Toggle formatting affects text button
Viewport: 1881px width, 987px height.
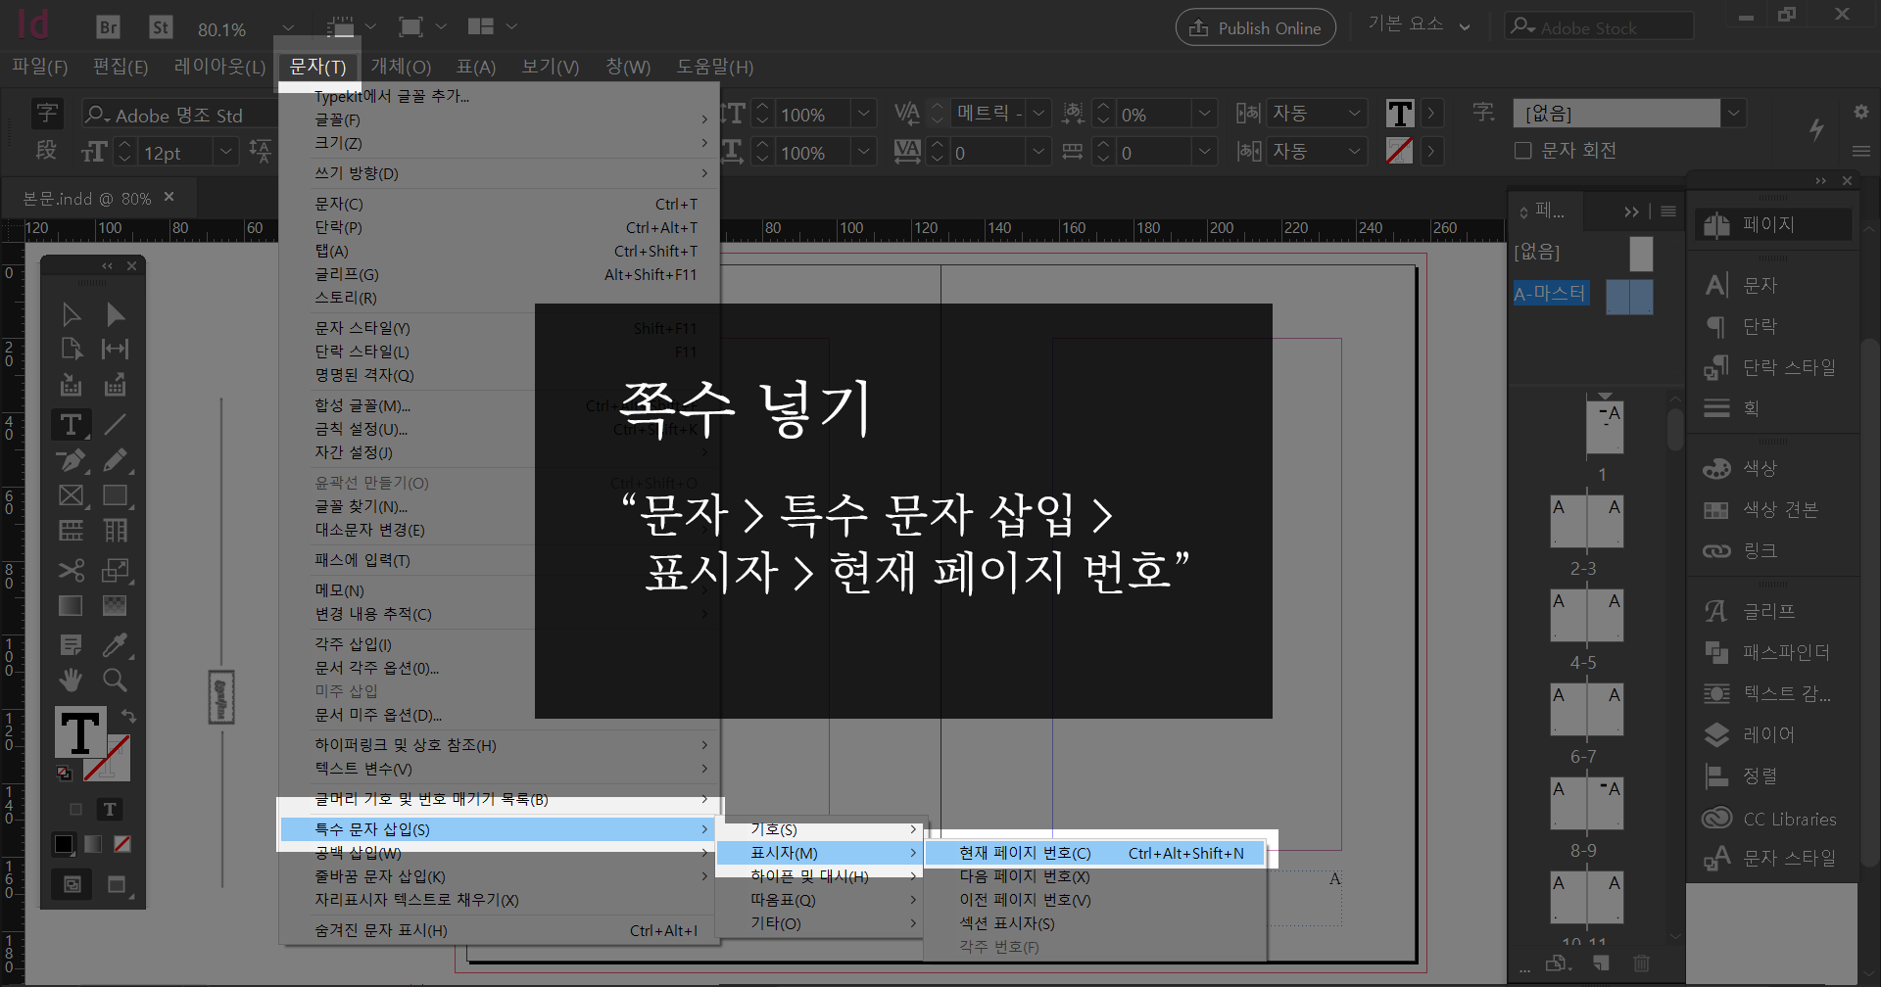[110, 810]
